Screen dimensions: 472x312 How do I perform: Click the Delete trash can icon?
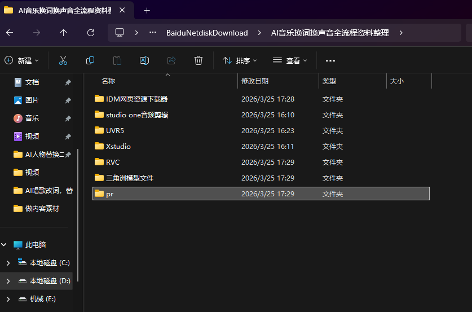198,60
